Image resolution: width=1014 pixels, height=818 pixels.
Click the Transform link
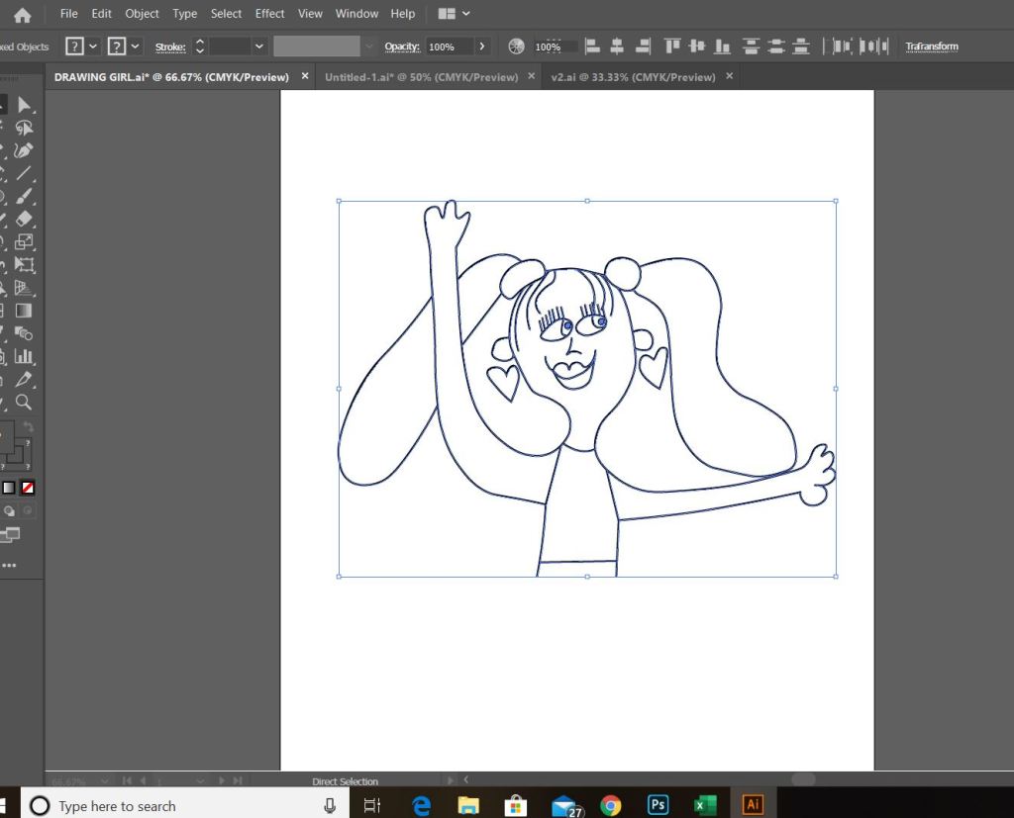(x=932, y=46)
